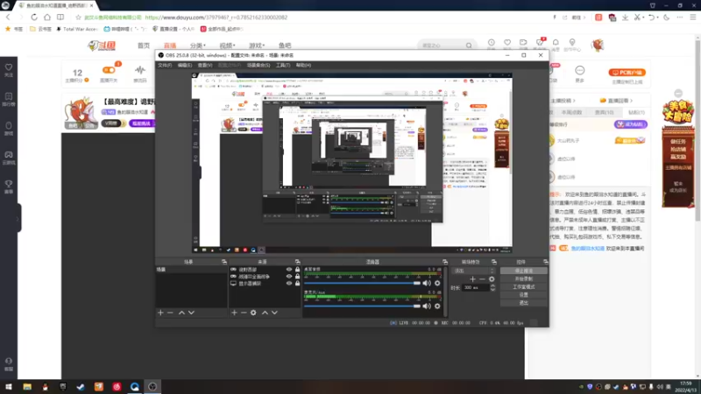Click the browser reload icon
Screen dimensions: 701x394
point(34,18)
